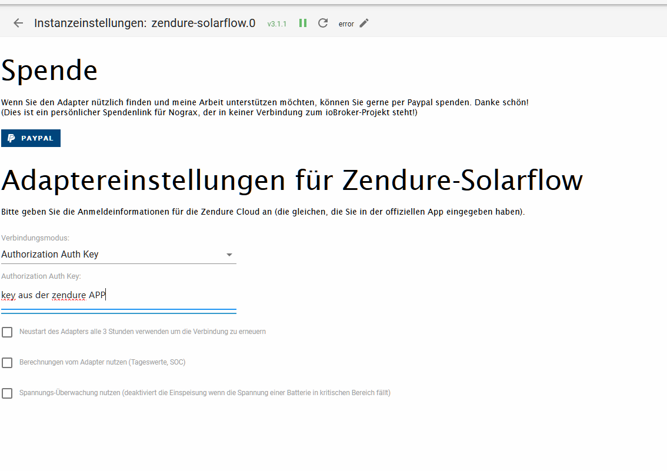
Task: Edit log level with pencil icon
Action: pos(363,24)
